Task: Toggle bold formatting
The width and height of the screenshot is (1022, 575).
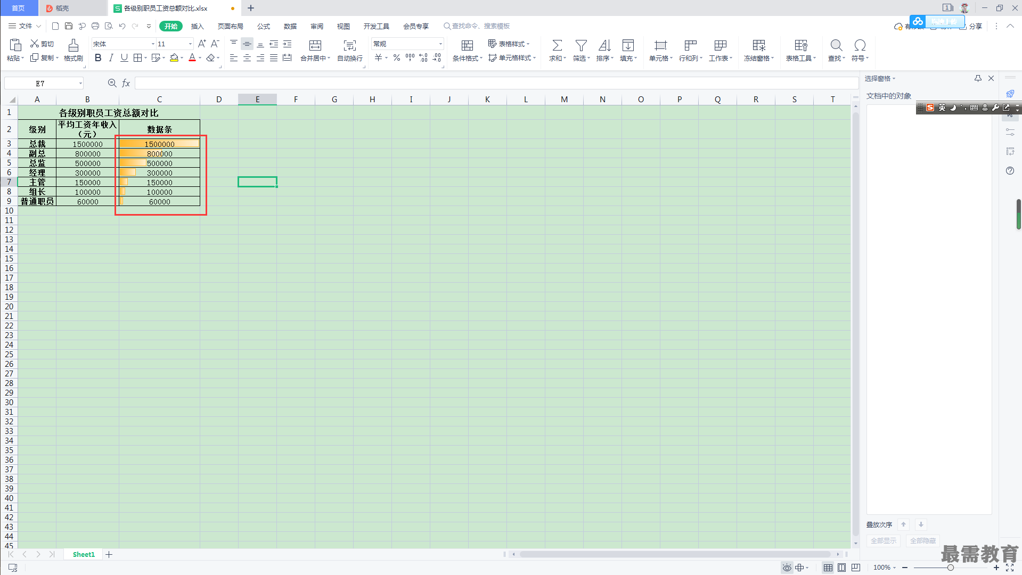Action: click(x=98, y=57)
